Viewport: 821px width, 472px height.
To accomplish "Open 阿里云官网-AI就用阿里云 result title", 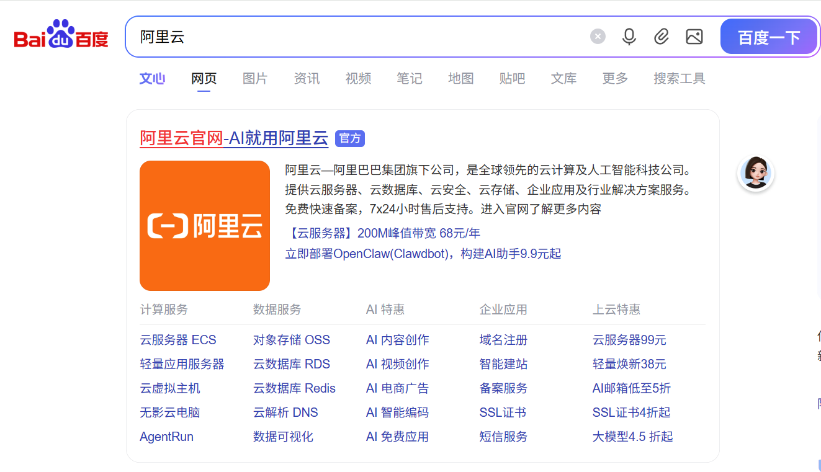I will tap(234, 138).
